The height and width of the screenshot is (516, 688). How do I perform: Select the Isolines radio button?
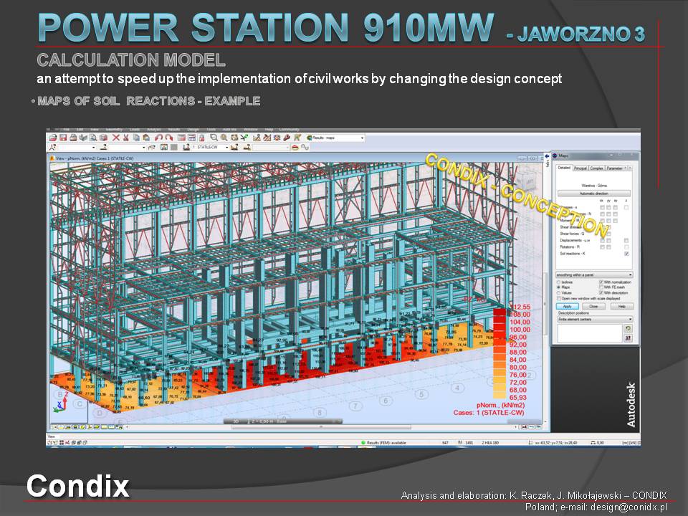558,282
